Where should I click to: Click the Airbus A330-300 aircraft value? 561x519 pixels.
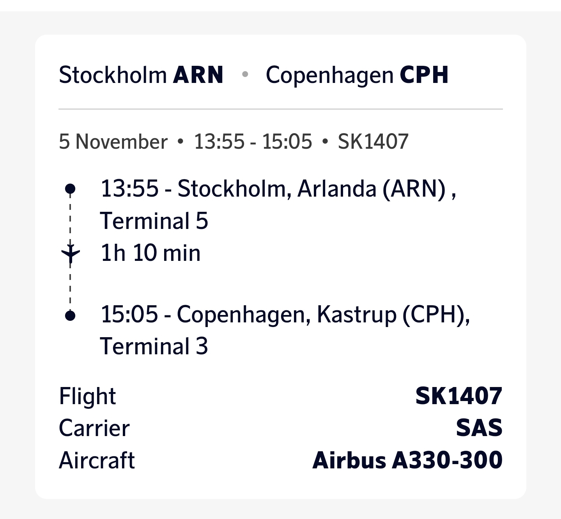pos(407,460)
